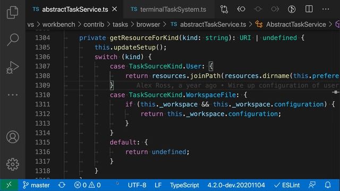The height and width of the screenshot is (191, 340).
Task: Click ESLint status bar item
Action: click(287, 185)
